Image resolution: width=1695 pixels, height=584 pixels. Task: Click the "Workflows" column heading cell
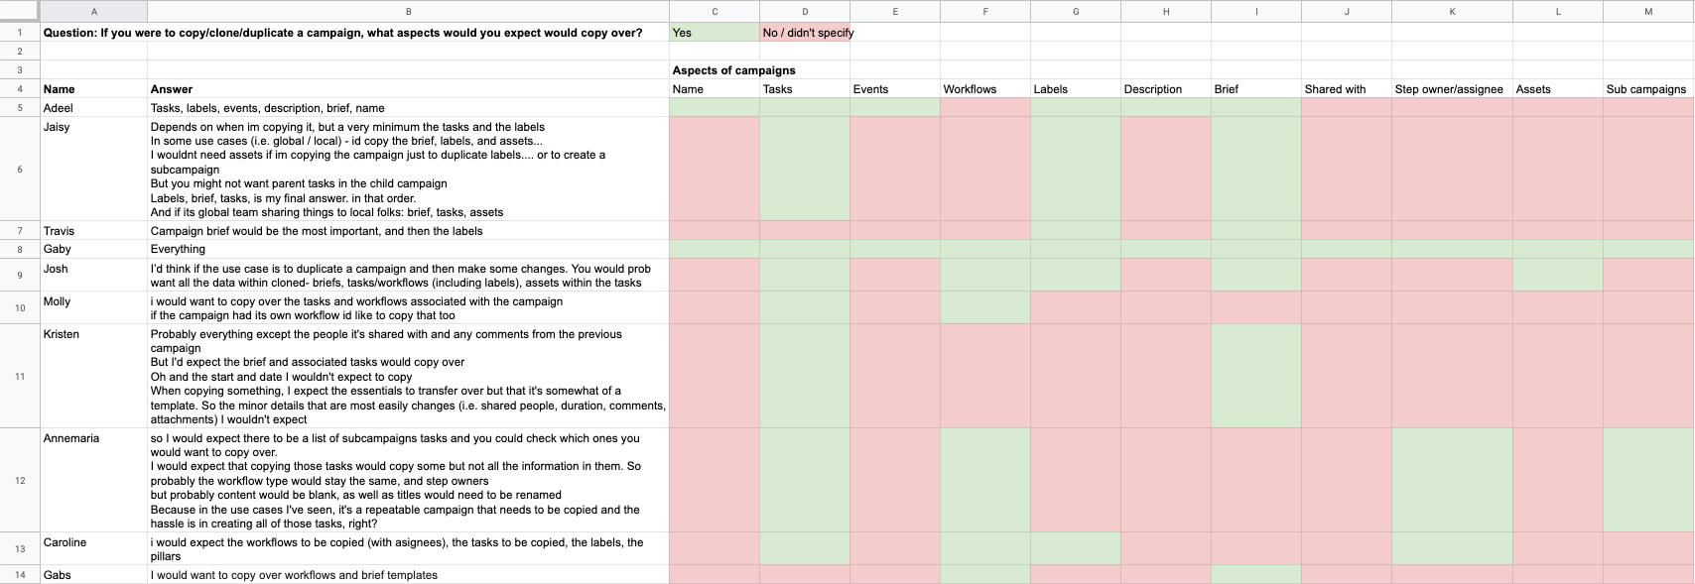point(984,89)
